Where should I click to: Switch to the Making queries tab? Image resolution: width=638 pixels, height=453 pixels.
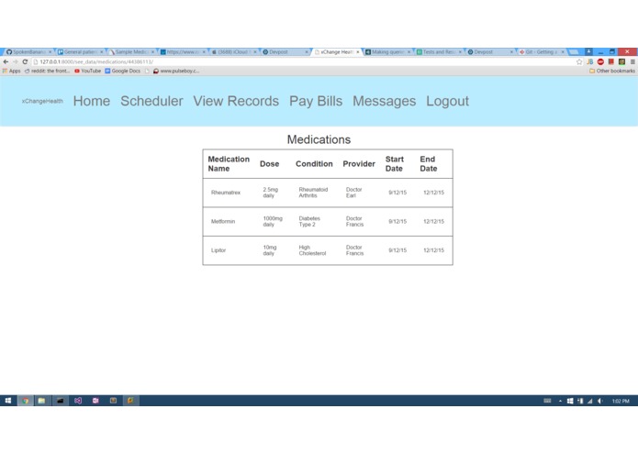[387, 52]
